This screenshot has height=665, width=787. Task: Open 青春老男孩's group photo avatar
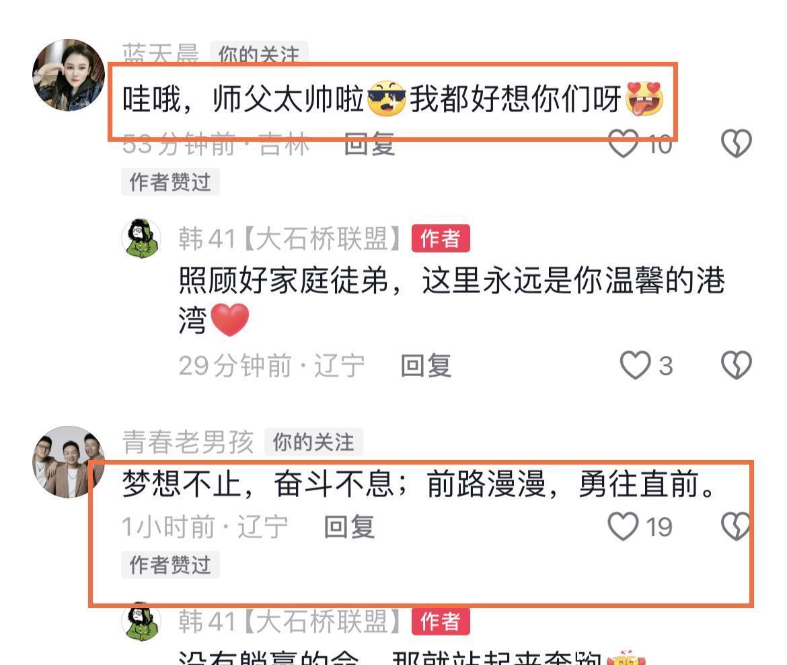[x=69, y=462]
